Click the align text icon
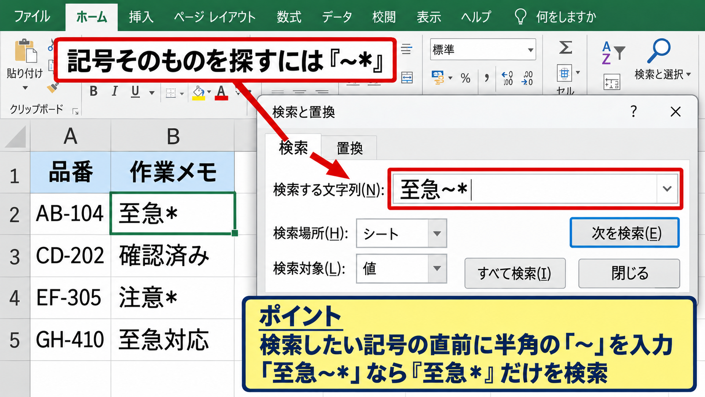The width and height of the screenshot is (705, 397). (x=406, y=49)
